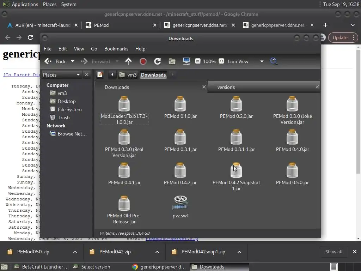
Task: Click Back navigation button
Action: [x=55, y=61]
